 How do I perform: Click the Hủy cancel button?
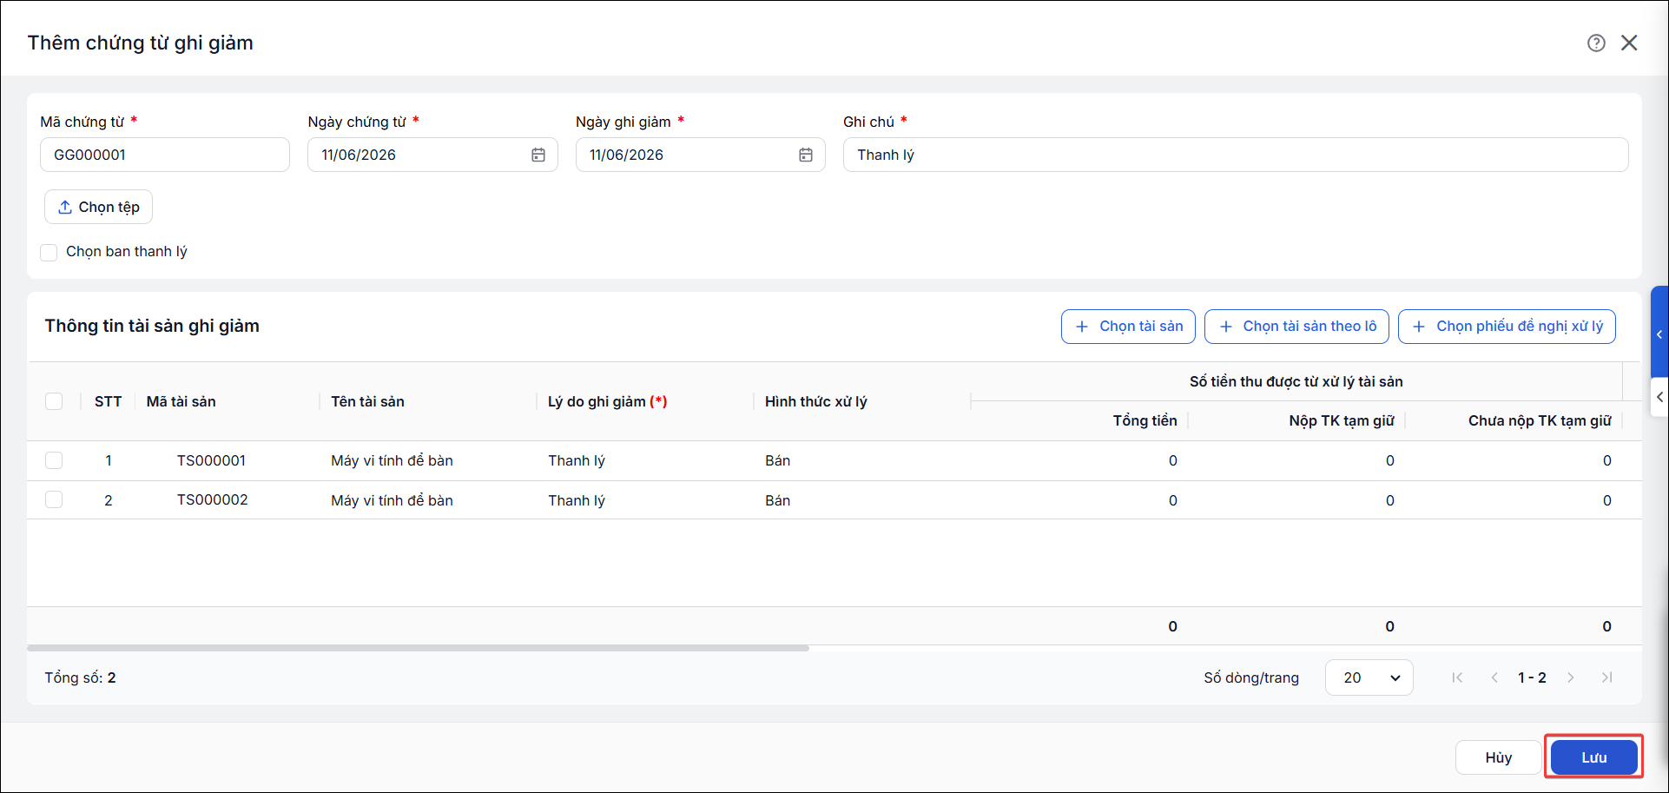[x=1499, y=757]
